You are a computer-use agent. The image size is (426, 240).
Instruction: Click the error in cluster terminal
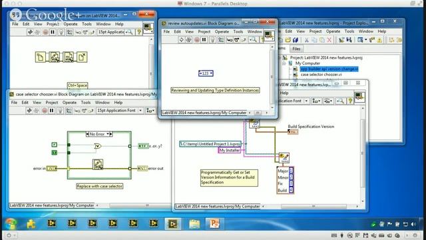(x=52, y=169)
